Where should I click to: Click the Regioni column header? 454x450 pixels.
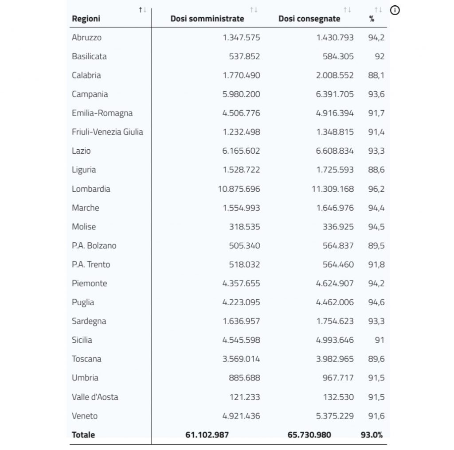[86, 19]
